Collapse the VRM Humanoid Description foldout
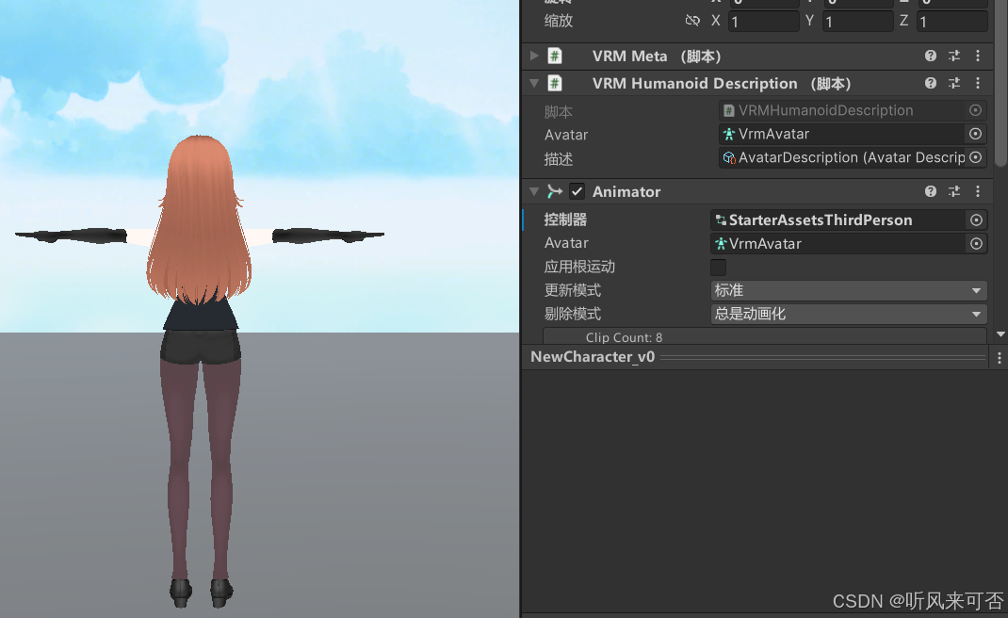 [533, 83]
